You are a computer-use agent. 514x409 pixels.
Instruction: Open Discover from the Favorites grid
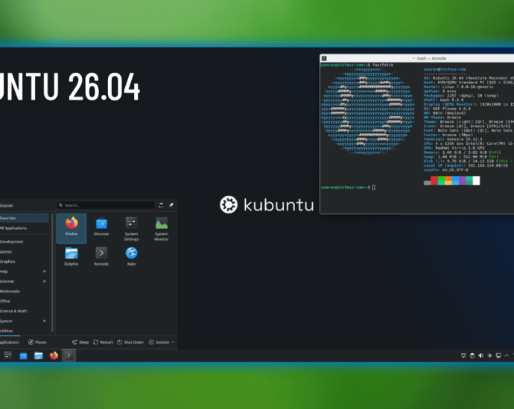(x=101, y=227)
